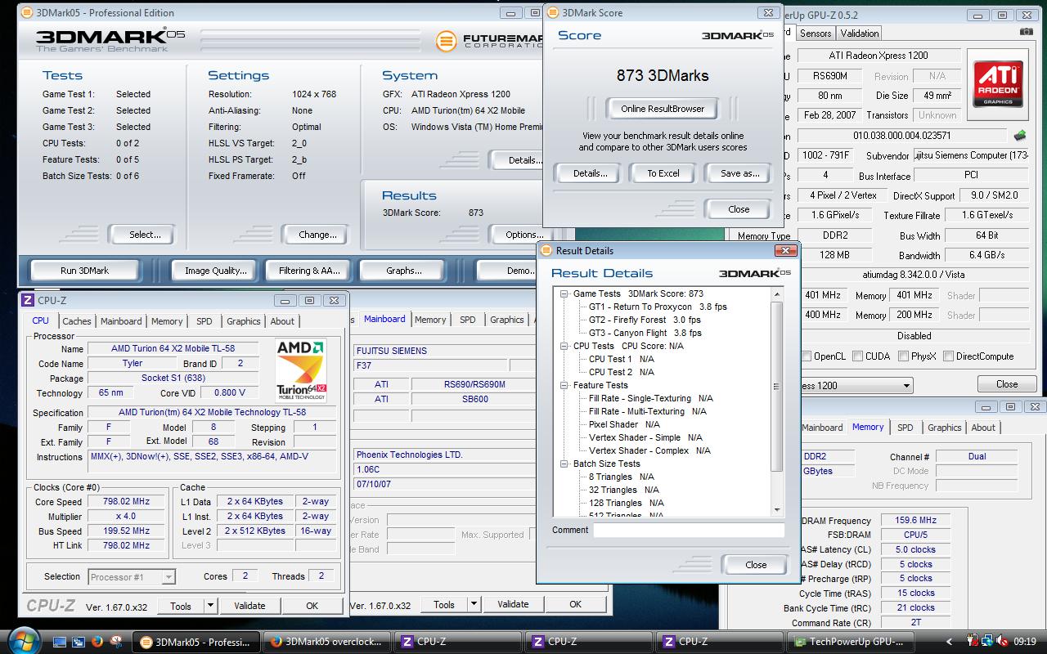Switch to the 3DMark05 taskbar item

click(x=195, y=642)
